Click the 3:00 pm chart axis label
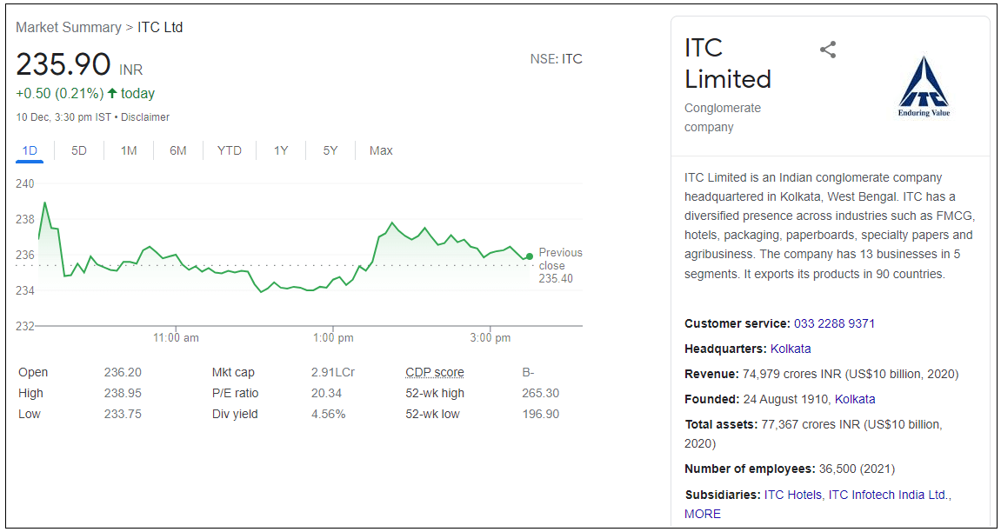 pyautogui.click(x=490, y=338)
